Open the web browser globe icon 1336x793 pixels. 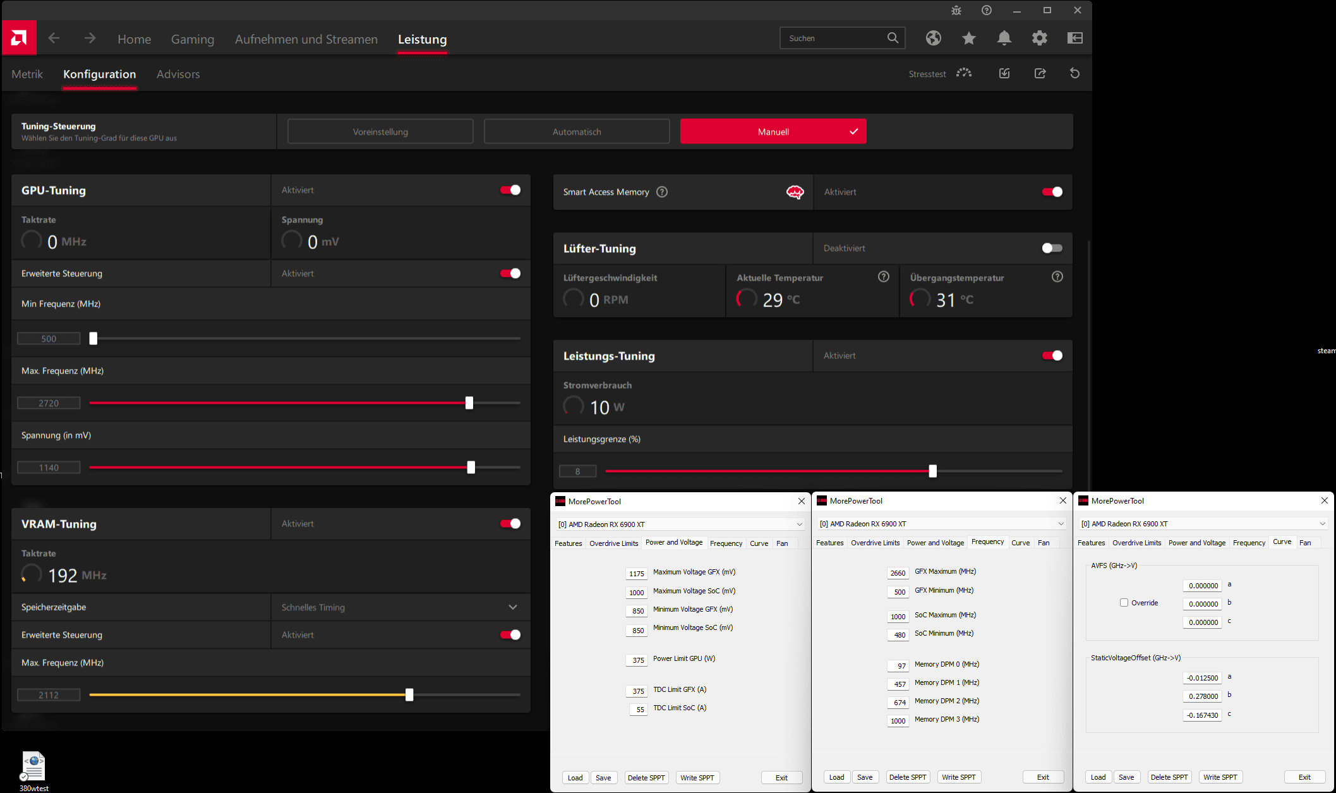(934, 38)
